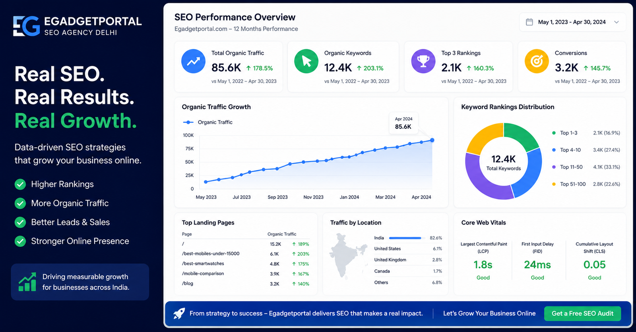Click the 24ms First Input Delay value

[x=537, y=265]
